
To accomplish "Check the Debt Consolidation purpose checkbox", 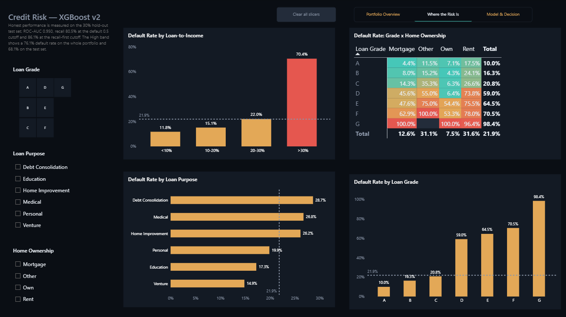I will (x=18, y=167).
